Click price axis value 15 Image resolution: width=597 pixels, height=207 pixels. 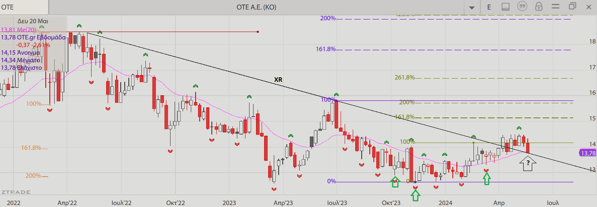[x=592, y=119]
